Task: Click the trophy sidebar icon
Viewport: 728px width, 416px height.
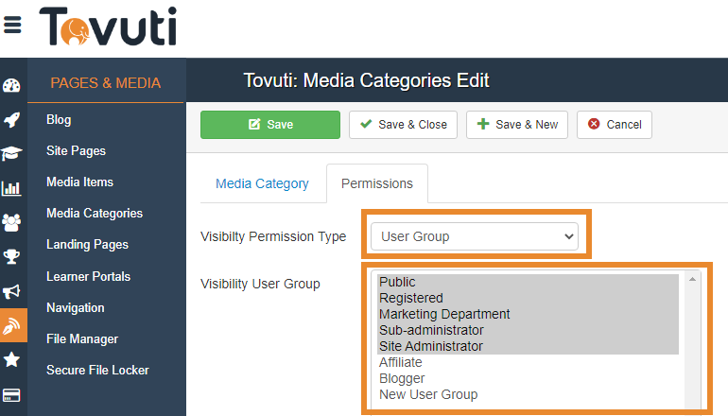Action: 12,256
